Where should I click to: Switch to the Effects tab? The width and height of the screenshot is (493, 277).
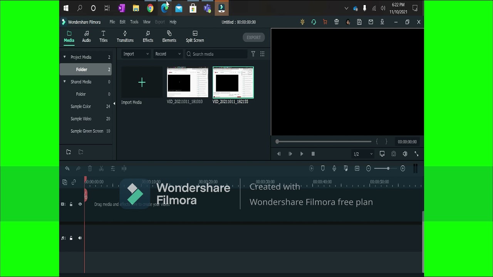(x=148, y=37)
